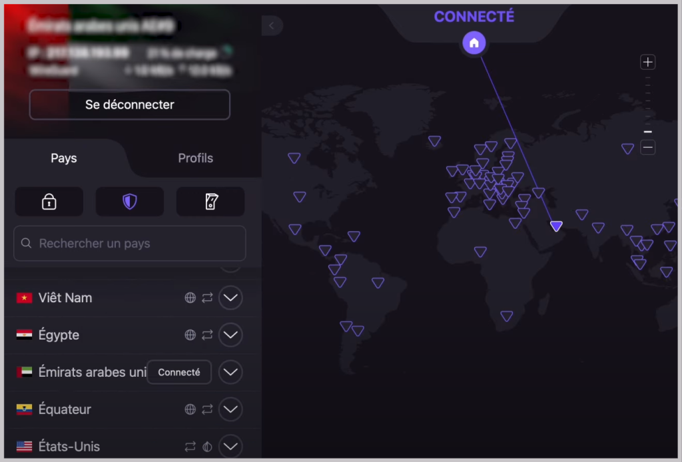Viewport: 682px width, 462px height.
Task: Expand Équateur server list
Action: click(x=230, y=409)
